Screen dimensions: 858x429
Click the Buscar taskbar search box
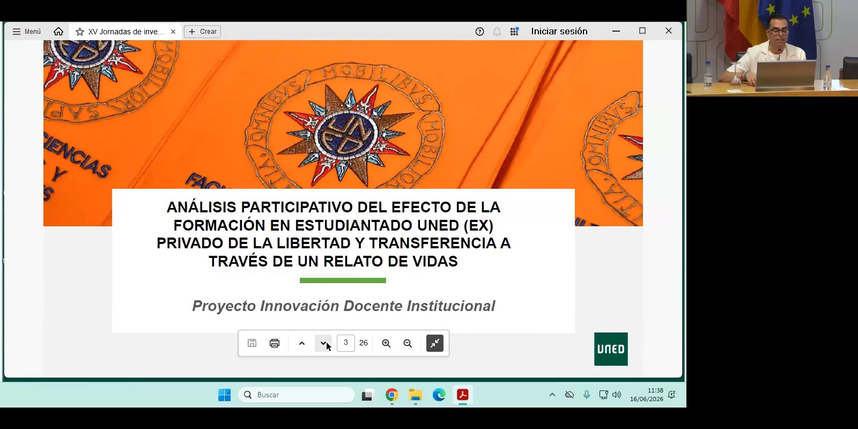click(297, 395)
